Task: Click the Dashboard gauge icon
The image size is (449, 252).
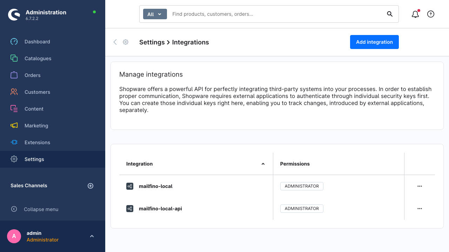Action: click(x=14, y=42)
